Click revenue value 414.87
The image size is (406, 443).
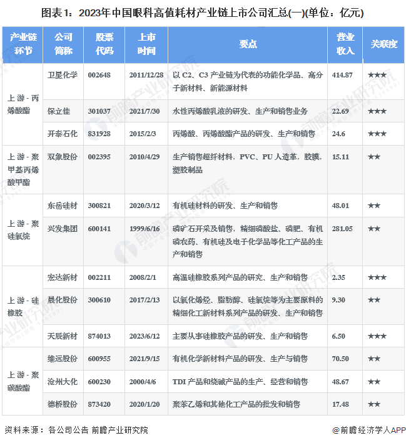(x=342, y=75)
